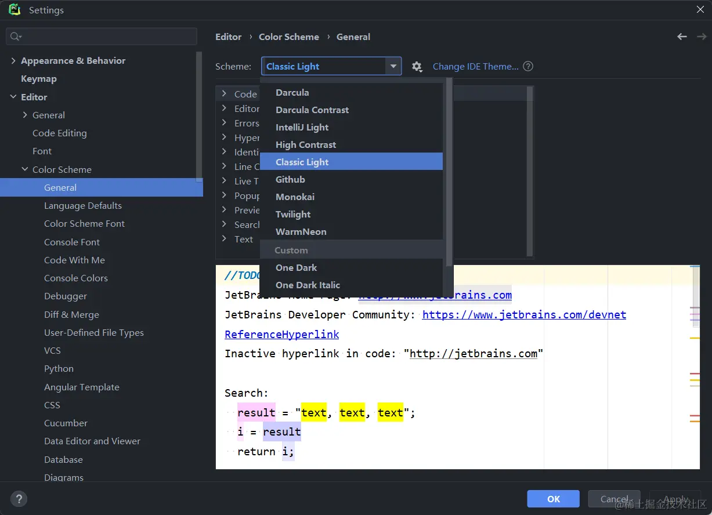This screenshot has height=515, width=712.
Task: Click inside the settings search field
Action: click(x=102, y=36)
